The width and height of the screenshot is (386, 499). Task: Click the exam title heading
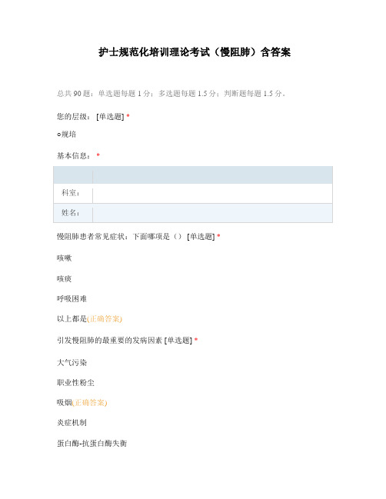(195, 52)
